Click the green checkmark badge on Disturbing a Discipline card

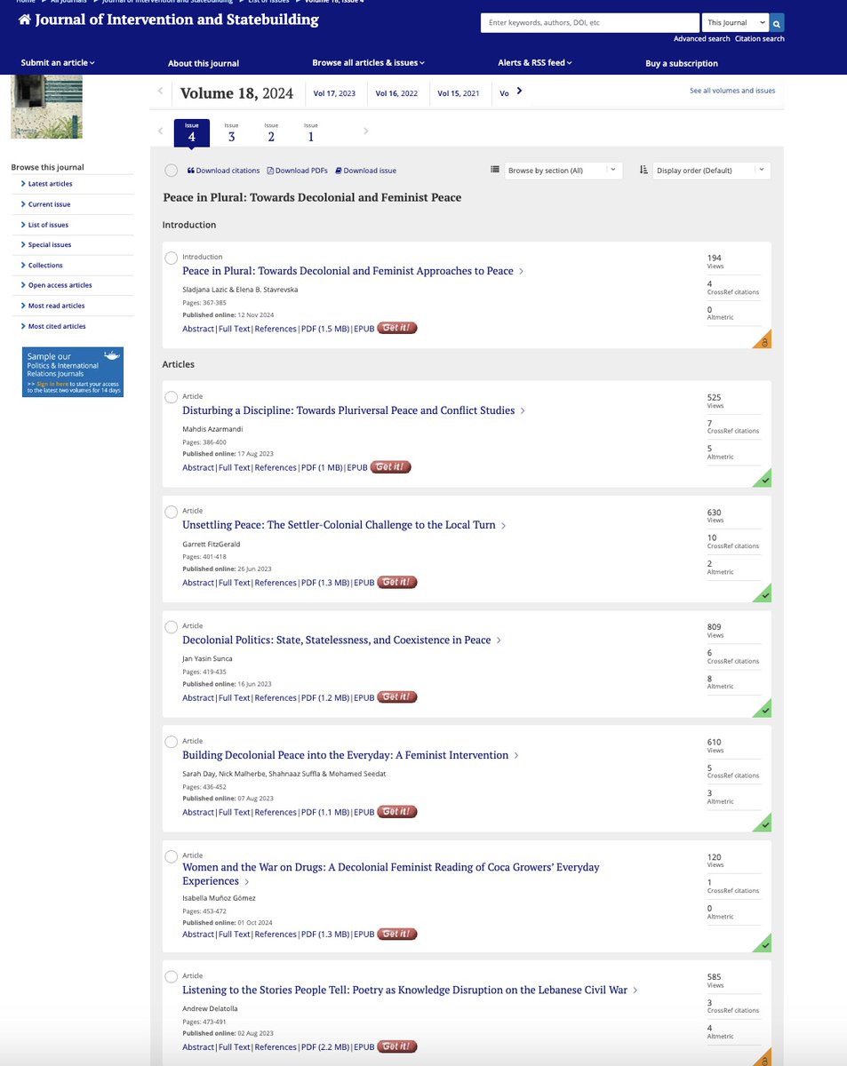tap(763, 479)
